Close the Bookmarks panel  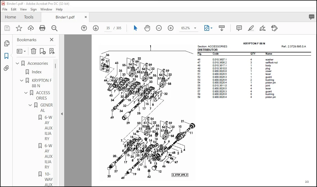click(52, 40)
